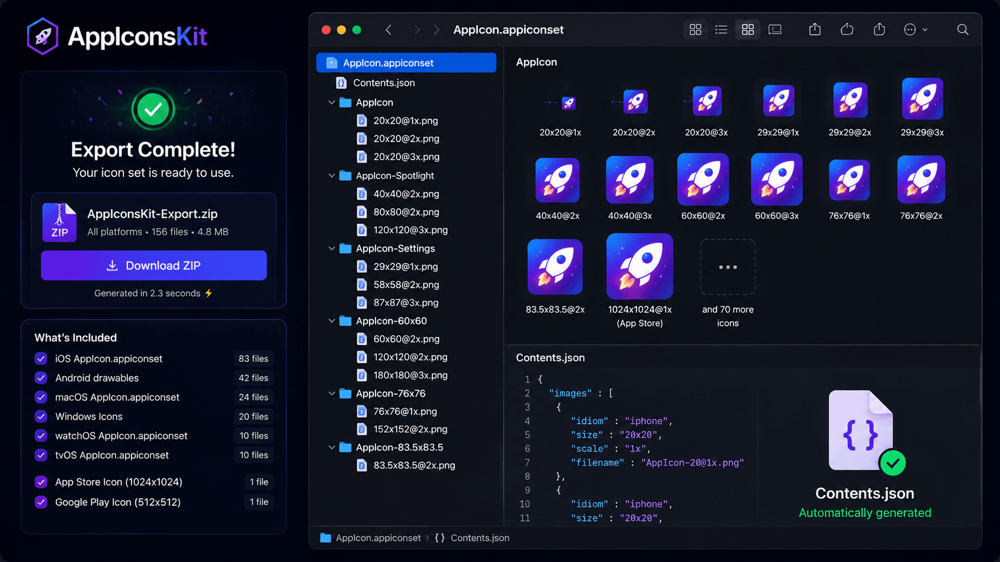This screenshot has width=1000, height=562.
Task: Click the braces icon in the bottom path bar
Action: pos(440,538)
